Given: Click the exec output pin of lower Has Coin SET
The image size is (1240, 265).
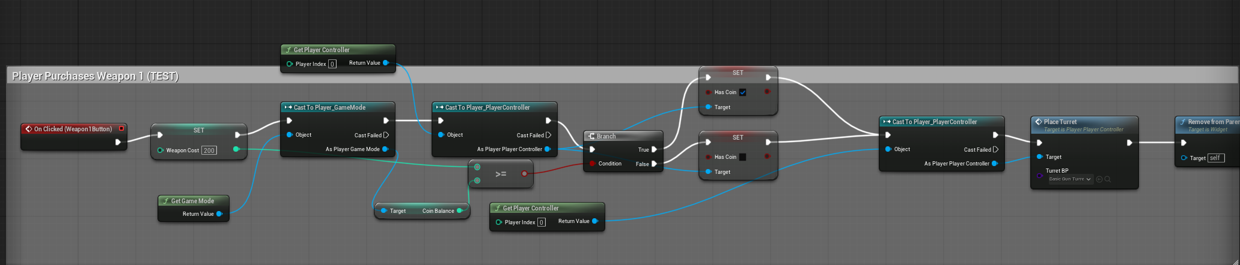Looking at the screenshot, I should [x=768, y=142].
